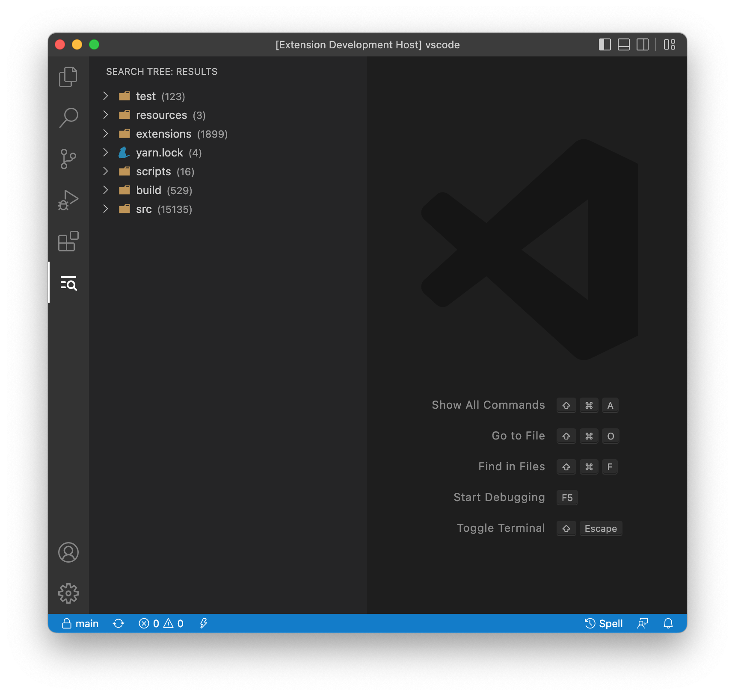The width and height of the screenshot is (735, 696).
Task: Click Find in Files label
Action: (x=512, y=466)
